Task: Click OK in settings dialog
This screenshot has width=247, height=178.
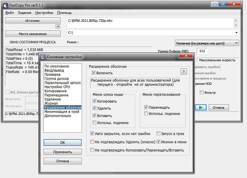Action: (x=63, y=143)
